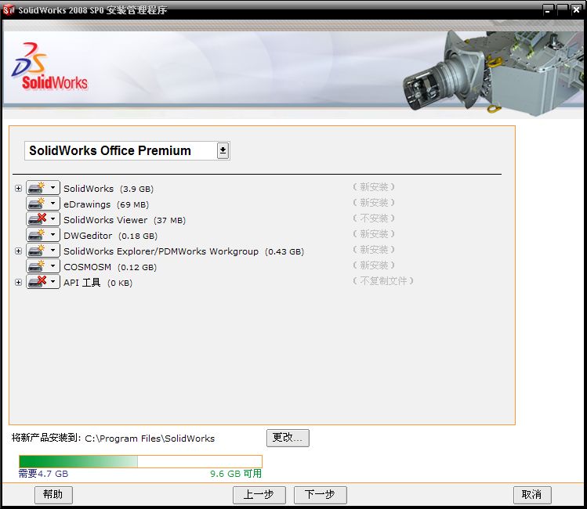This screenshot has width=587, height=509.
Task: Expand the SolidWorks Explorer/PDMWorks Workgroup node
Action: click(x=18, y=251)
